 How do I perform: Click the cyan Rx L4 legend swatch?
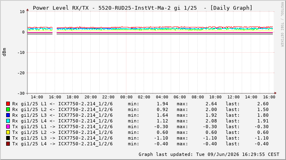click(8, 121)
